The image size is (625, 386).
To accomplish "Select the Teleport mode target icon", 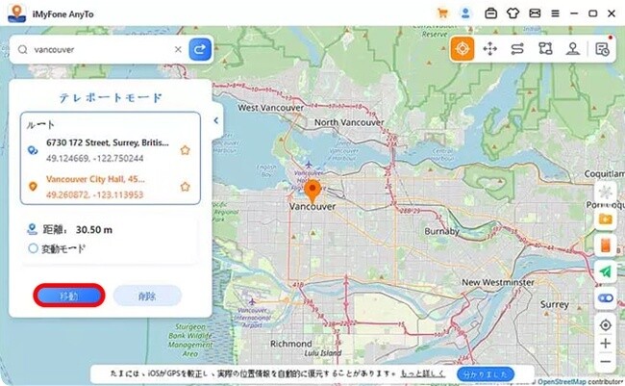I will pyautogui.click(x=462, y=49).
